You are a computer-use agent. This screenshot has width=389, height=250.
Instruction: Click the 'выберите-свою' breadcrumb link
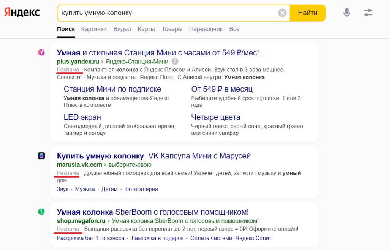tap(130, 165)
